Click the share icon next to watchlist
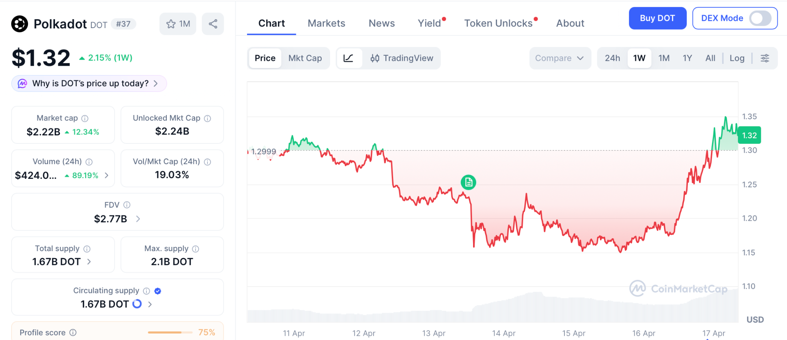The image size is (787, 340). [x=213, y=24]
